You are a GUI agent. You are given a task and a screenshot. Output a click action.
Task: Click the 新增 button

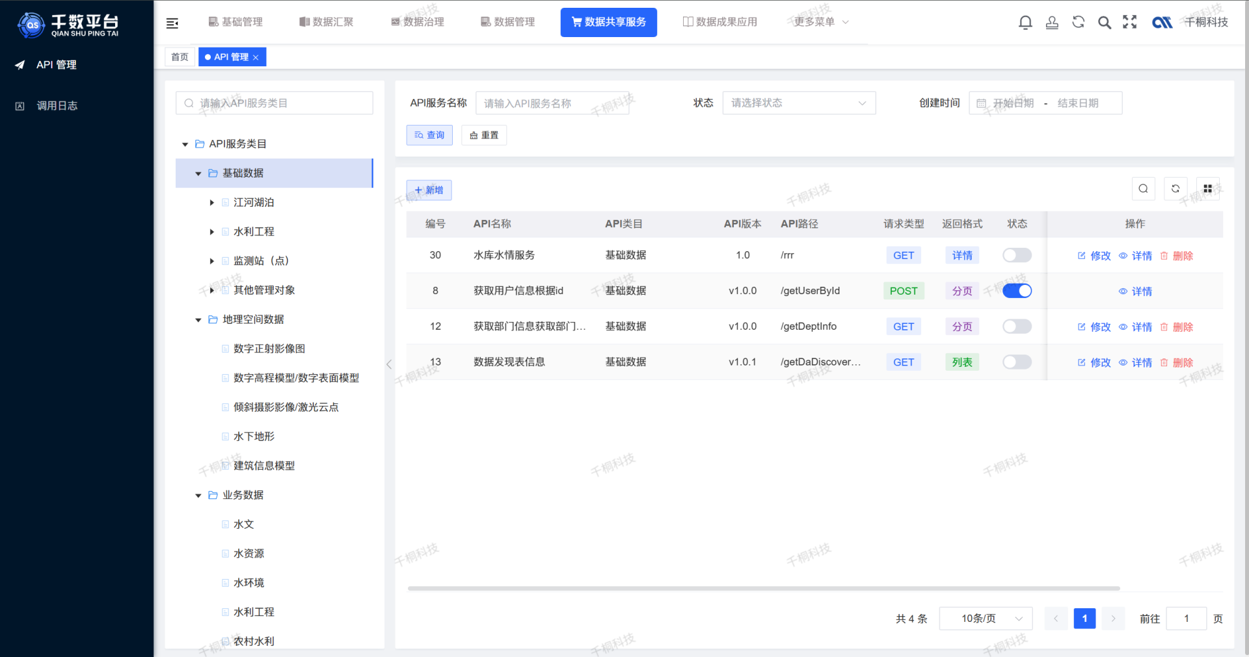429,190
